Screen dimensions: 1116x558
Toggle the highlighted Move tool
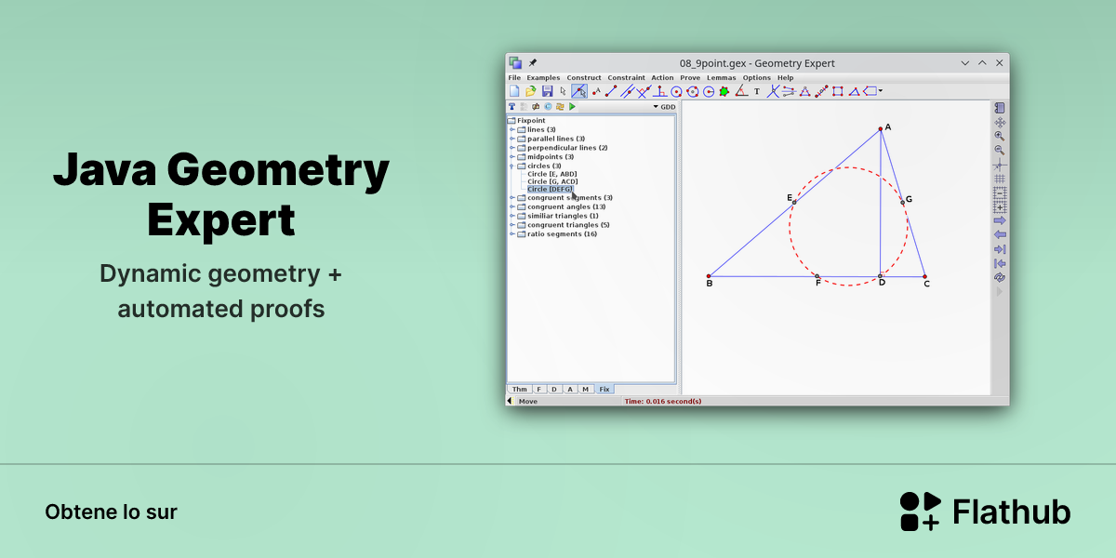[x=579, y=91]
